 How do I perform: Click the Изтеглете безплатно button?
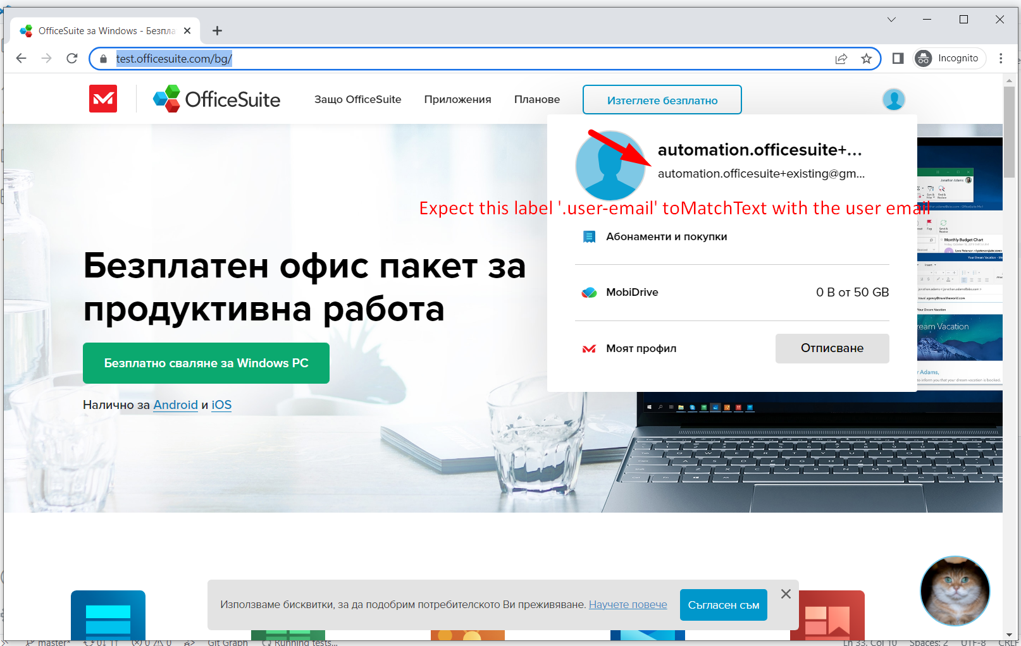(662, 100)
